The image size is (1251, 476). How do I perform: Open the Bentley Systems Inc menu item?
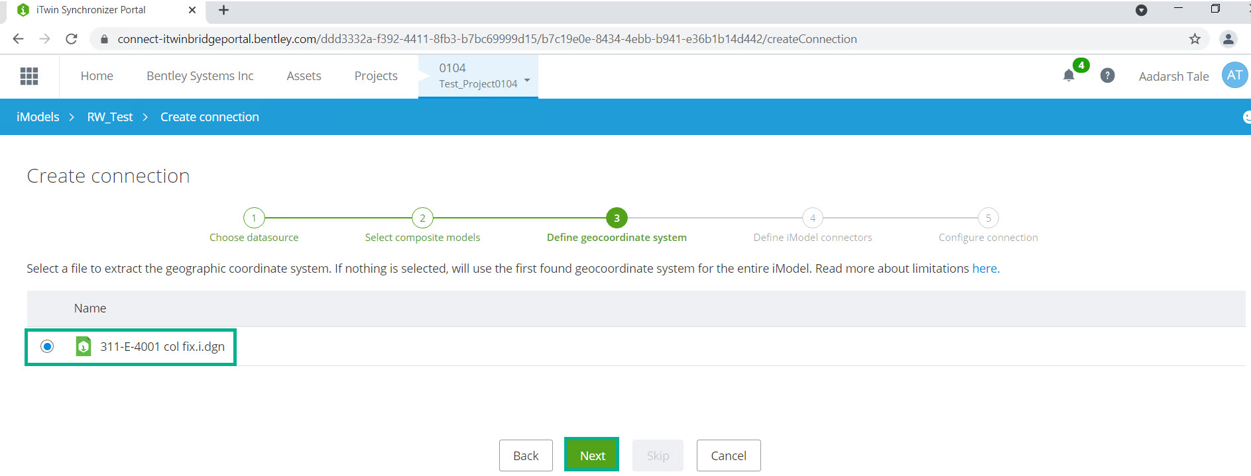(200, 76)
